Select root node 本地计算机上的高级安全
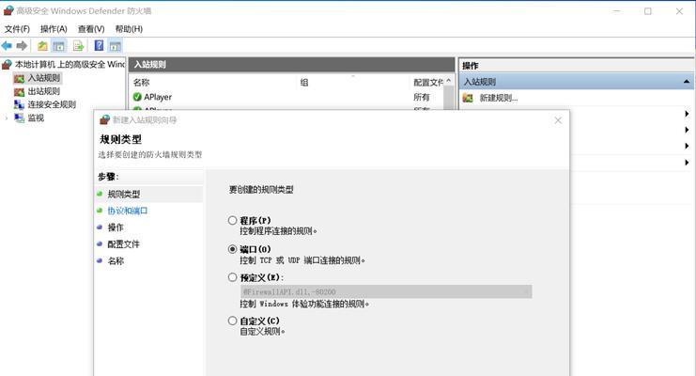Image resolution: width=696 pixels, height=376 pixels. tap(70, 65)
